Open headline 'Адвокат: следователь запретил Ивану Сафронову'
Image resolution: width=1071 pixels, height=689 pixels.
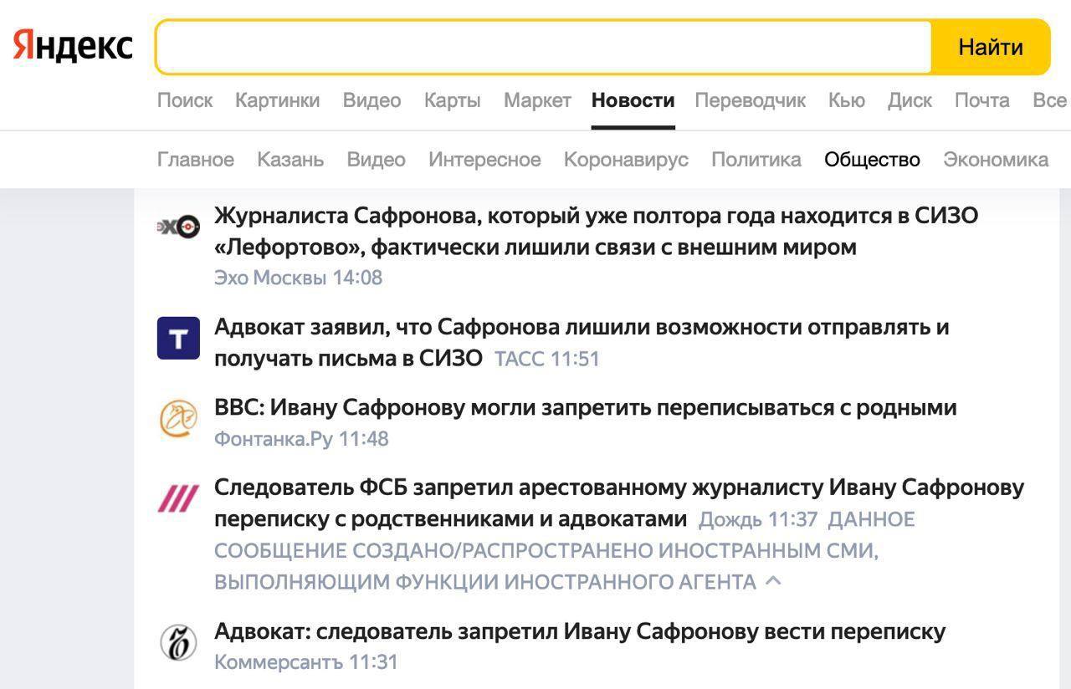click(x=580, y=630)
